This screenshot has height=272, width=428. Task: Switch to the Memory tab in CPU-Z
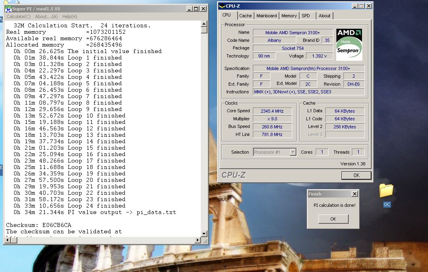click(289, 16)
